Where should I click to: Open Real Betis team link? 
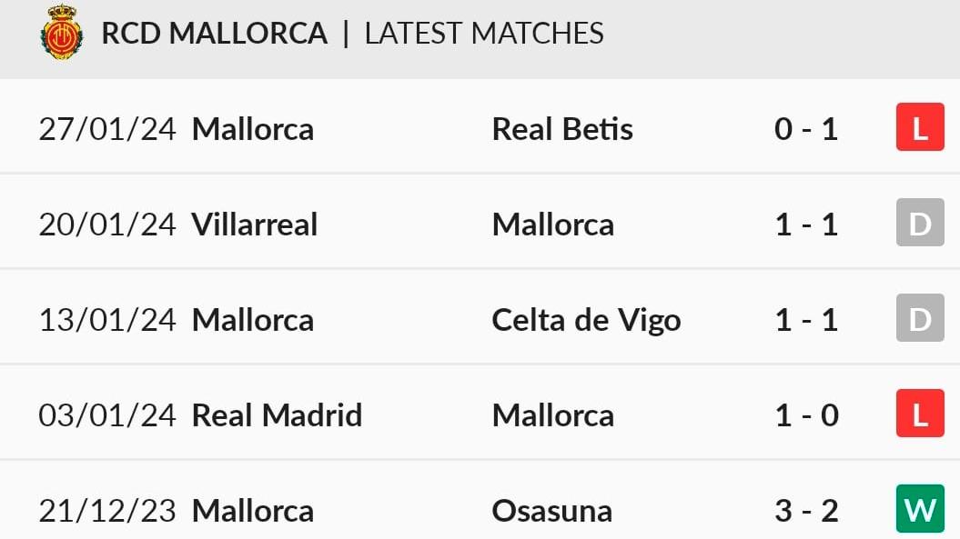point(562,129)
